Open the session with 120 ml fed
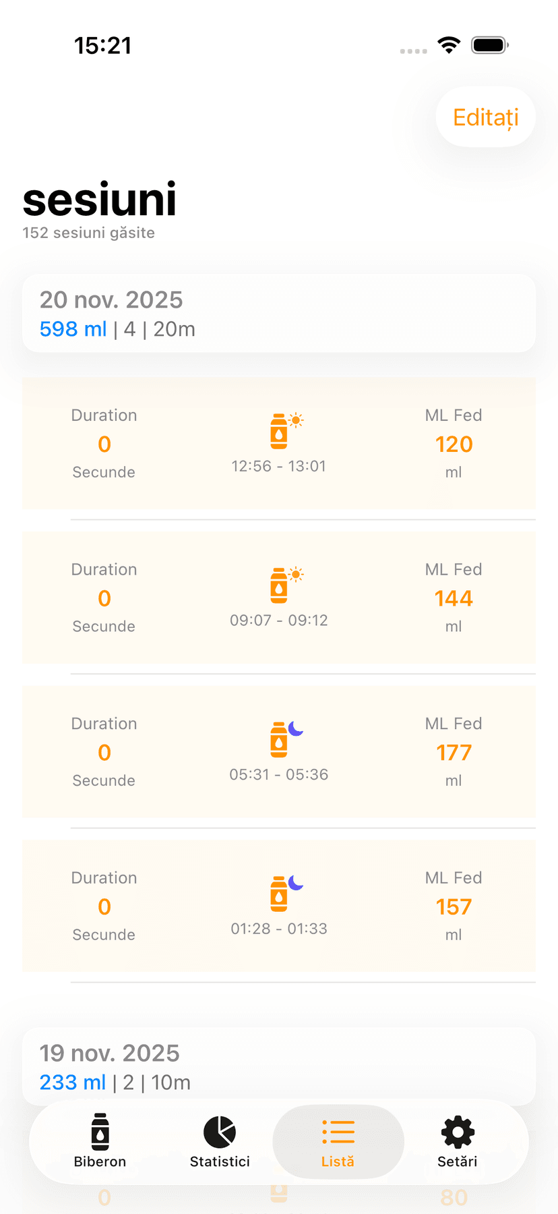The image size is (558, 1214). (x=279, y=443)
